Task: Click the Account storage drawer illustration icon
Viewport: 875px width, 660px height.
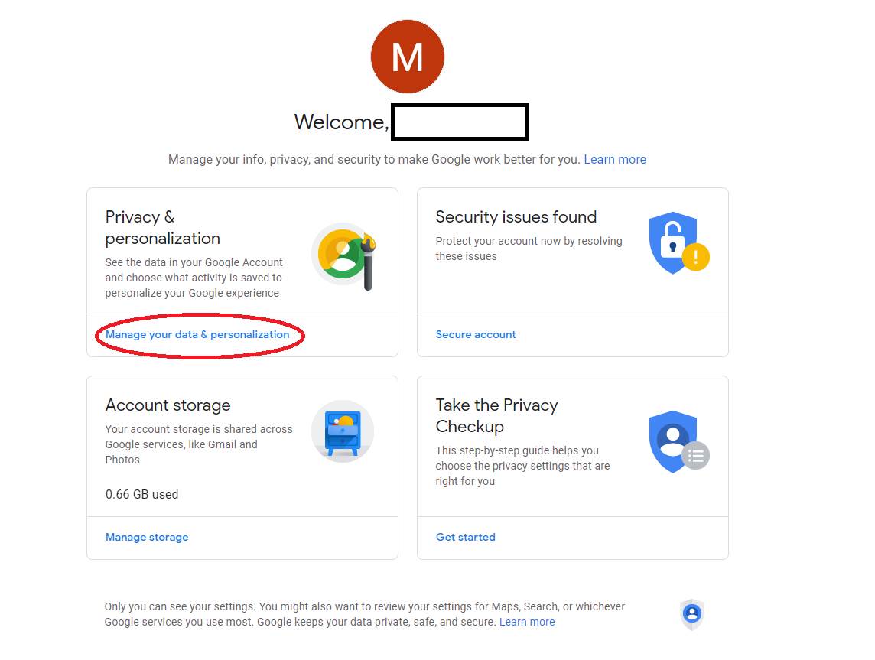Action: (x=342, y=431)
